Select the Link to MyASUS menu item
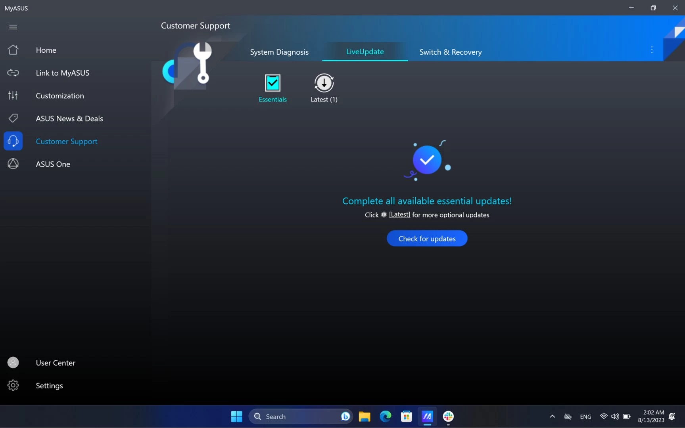Screen dimensions: 685x428 point(63,73)
